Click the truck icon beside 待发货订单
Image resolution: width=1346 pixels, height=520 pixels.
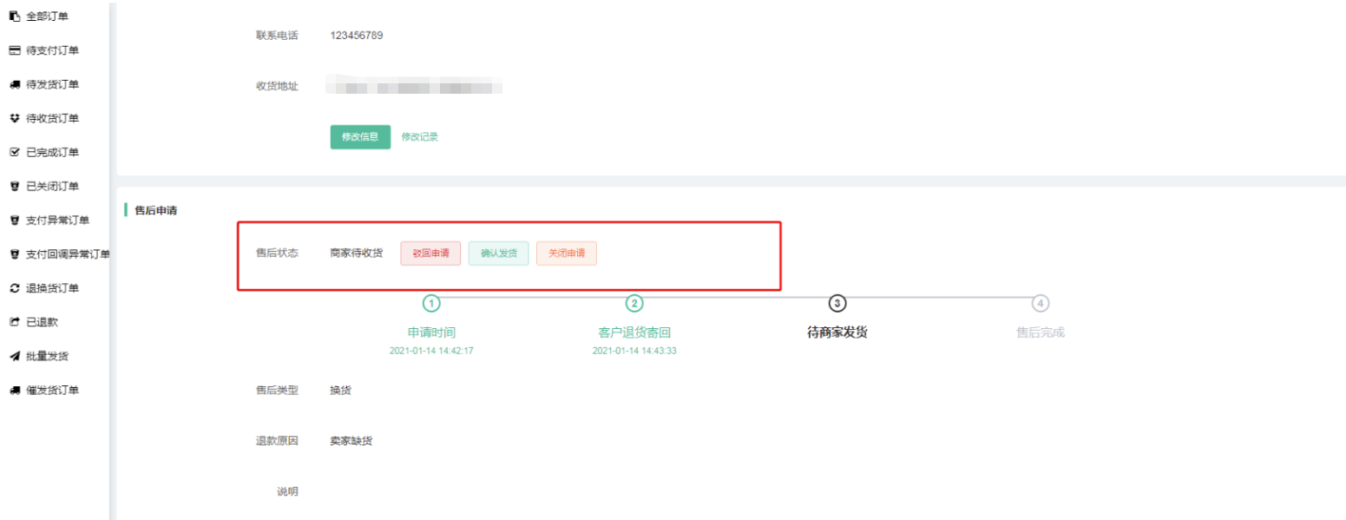tap(14, 84)
